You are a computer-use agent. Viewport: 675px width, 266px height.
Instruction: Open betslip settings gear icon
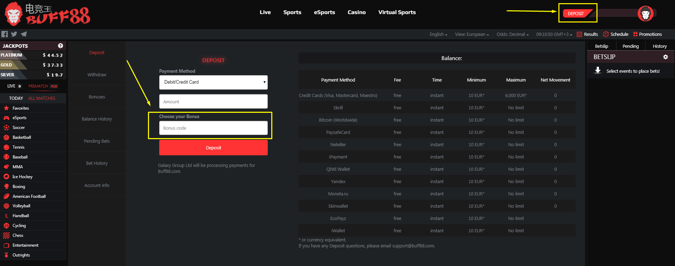point(665,57)
